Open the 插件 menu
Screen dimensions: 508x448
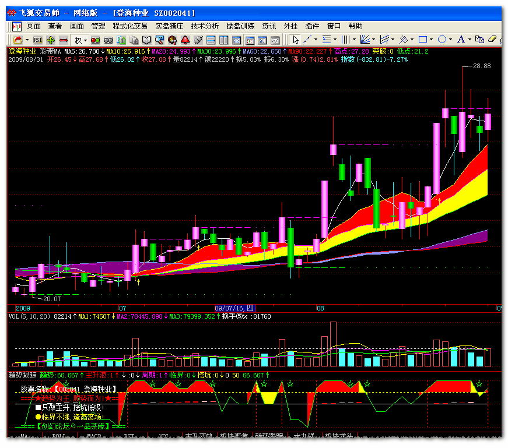(312, 26)
